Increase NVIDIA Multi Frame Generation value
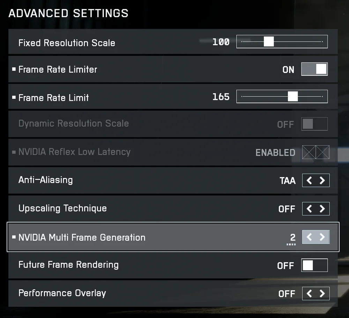The width and height of the screenshot is (349, 318). pyautogui.click(x=322, y=237)
